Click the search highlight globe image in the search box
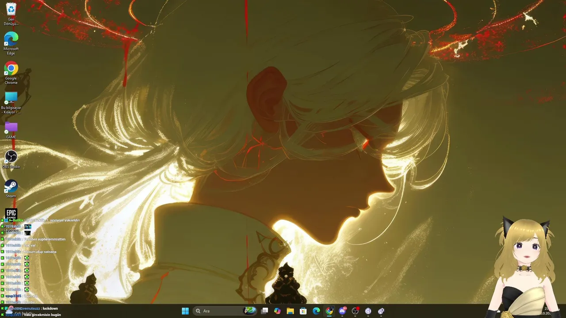The image size is (566, 318). [x=250, y=311]
